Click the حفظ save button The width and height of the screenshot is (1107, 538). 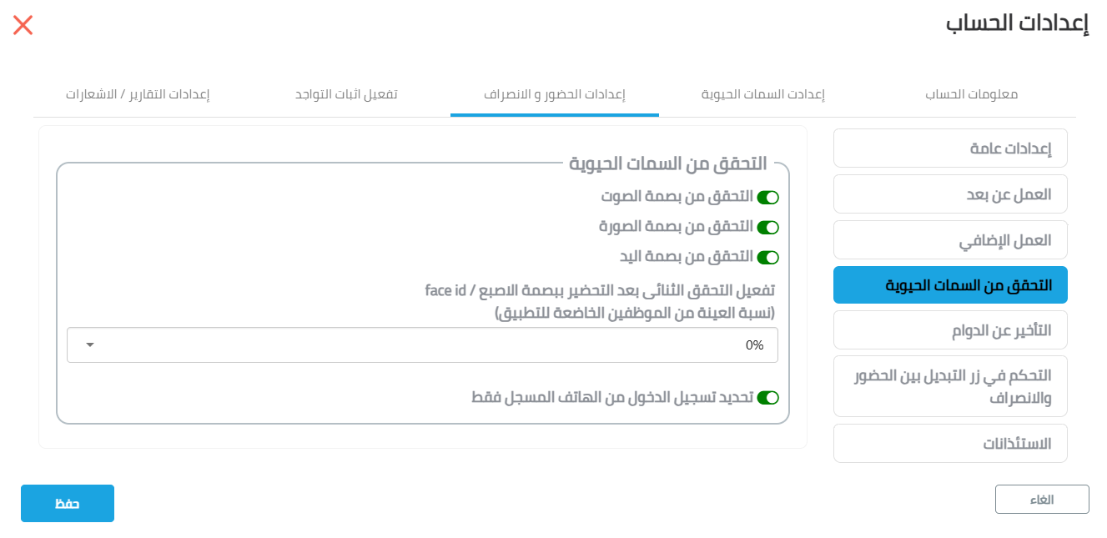click(68, 504)
